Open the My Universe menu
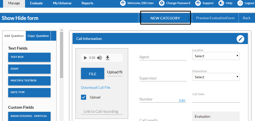The image size is (255, 121). click(62, 3)
